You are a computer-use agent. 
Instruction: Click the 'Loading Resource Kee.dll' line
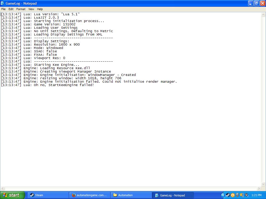pos(45,68)
